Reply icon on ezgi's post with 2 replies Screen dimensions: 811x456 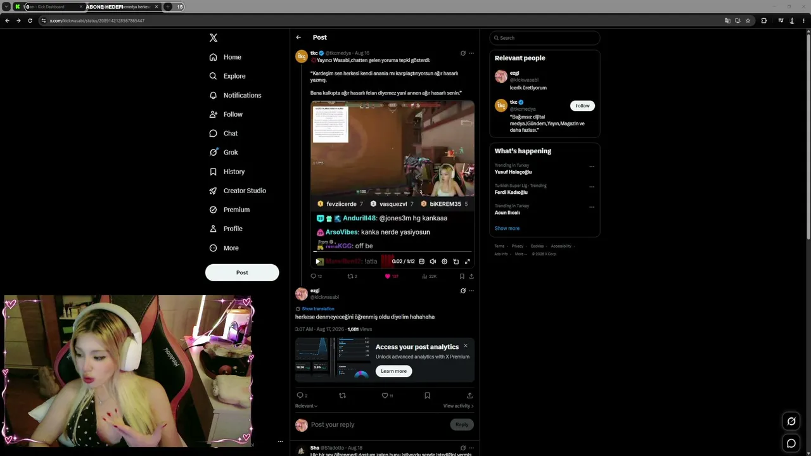click(302, 396)
